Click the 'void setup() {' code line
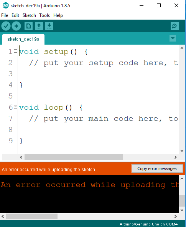The width and height of the screenshot is (186, 227). point(53,52)
